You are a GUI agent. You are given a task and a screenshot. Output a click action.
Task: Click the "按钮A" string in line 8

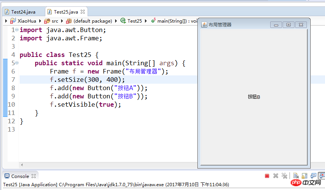[x=125, y=88]
